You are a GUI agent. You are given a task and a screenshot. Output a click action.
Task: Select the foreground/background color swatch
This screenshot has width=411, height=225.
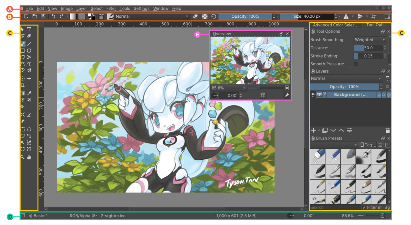(92, 16)
